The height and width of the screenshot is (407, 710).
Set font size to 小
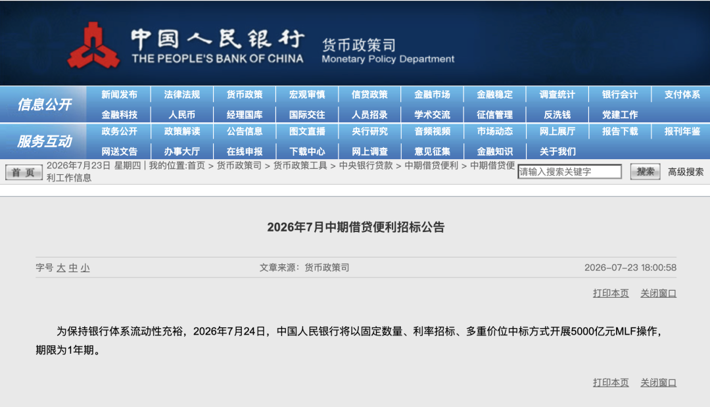pos(85,268)
